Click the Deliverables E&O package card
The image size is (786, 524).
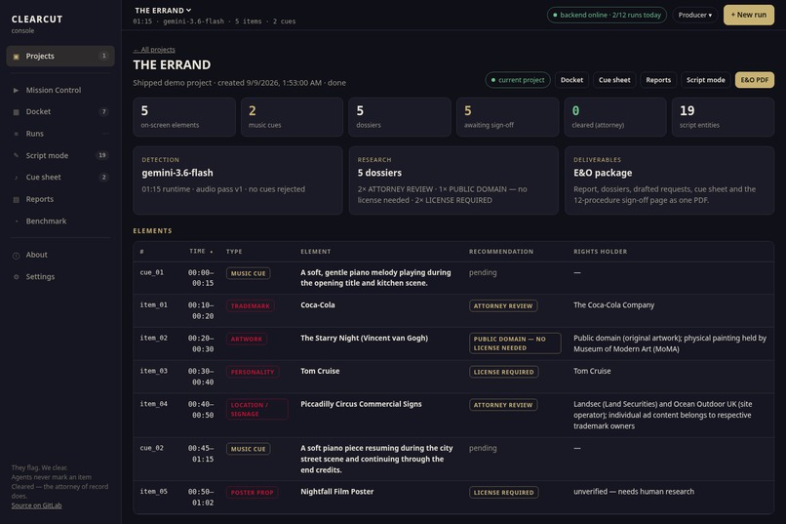(x=669, y=181)
